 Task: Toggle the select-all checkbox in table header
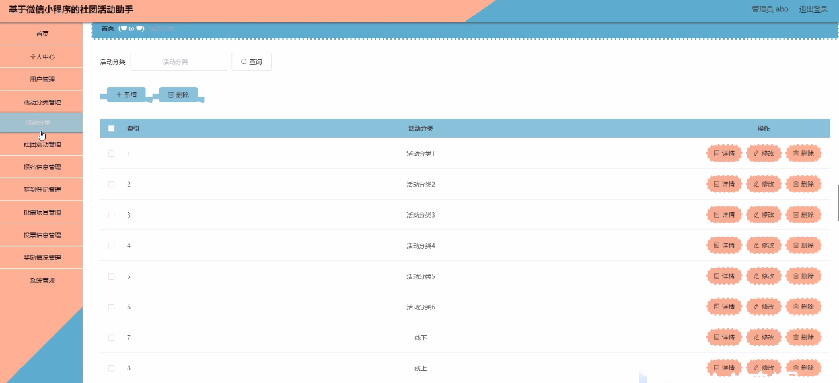click(112, 129)
